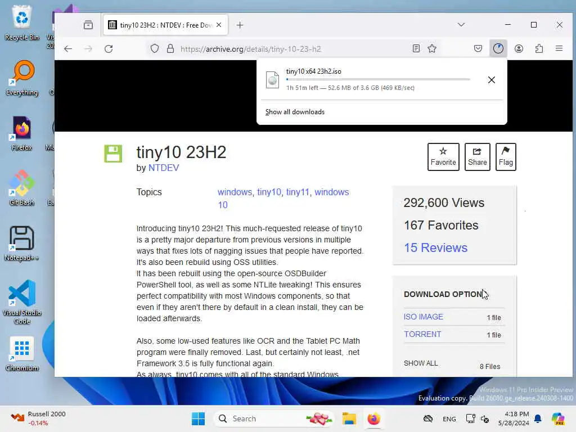This screenshot has height=432, width=576.
Task: Close the tiny10 23H2 browser tab
Action: point(219,25)
